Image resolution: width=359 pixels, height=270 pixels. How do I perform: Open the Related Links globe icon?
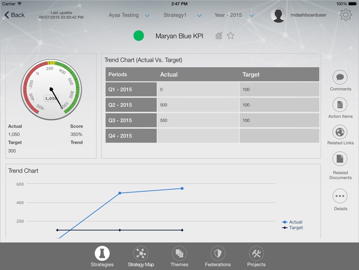tap(340, 132)
